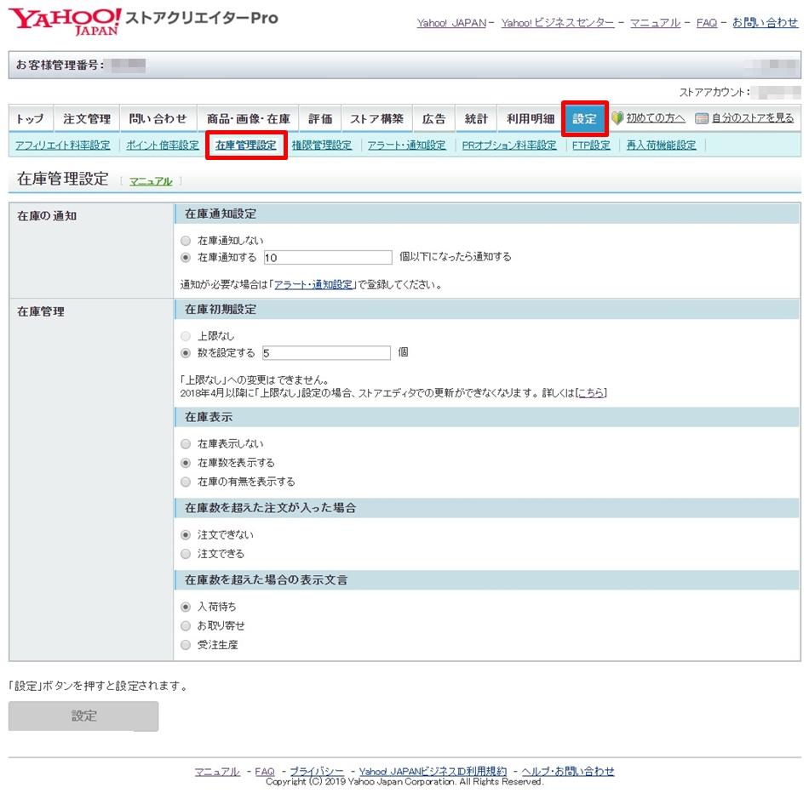Select 注文できる radio button

[186, 554]
